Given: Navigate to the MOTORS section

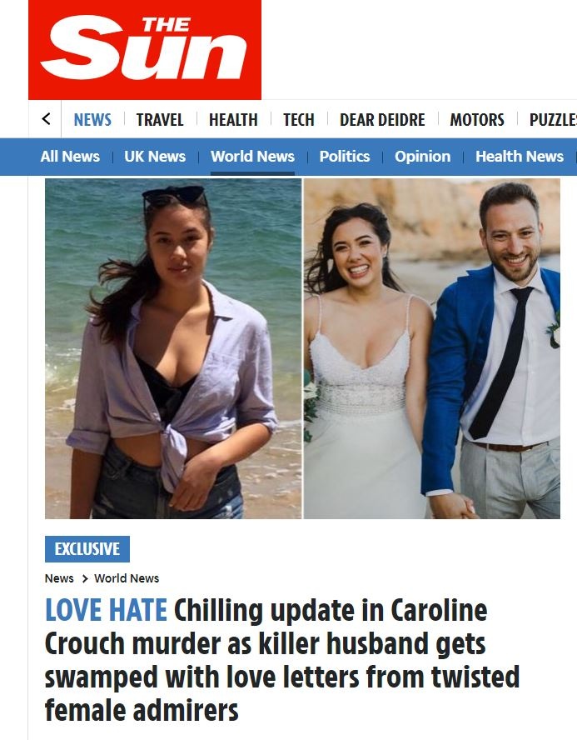Looking at the screenshot, I should tap(477, 120).
